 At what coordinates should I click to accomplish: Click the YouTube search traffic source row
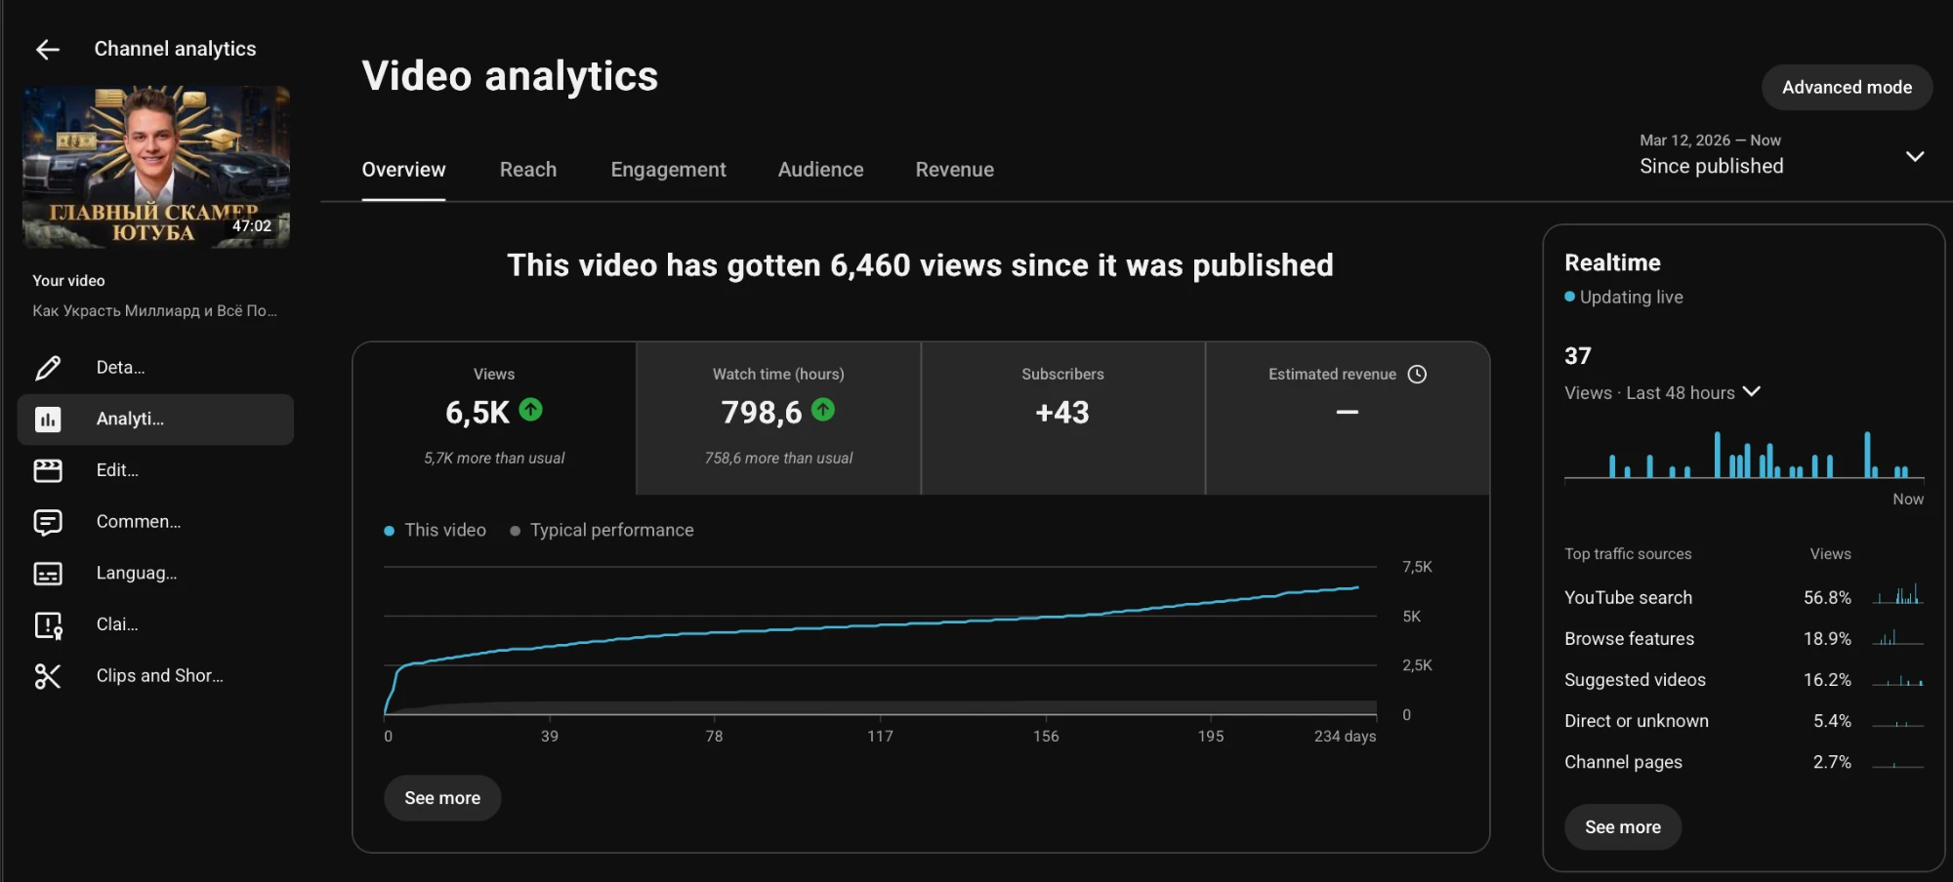[1744, 597]
